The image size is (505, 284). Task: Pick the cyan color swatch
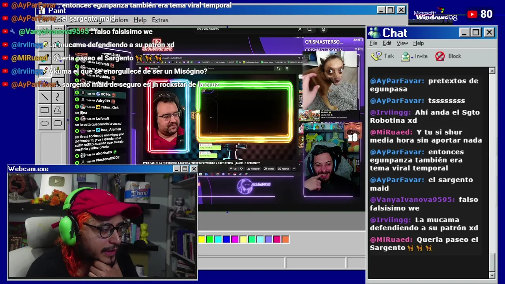coord(218,239)
